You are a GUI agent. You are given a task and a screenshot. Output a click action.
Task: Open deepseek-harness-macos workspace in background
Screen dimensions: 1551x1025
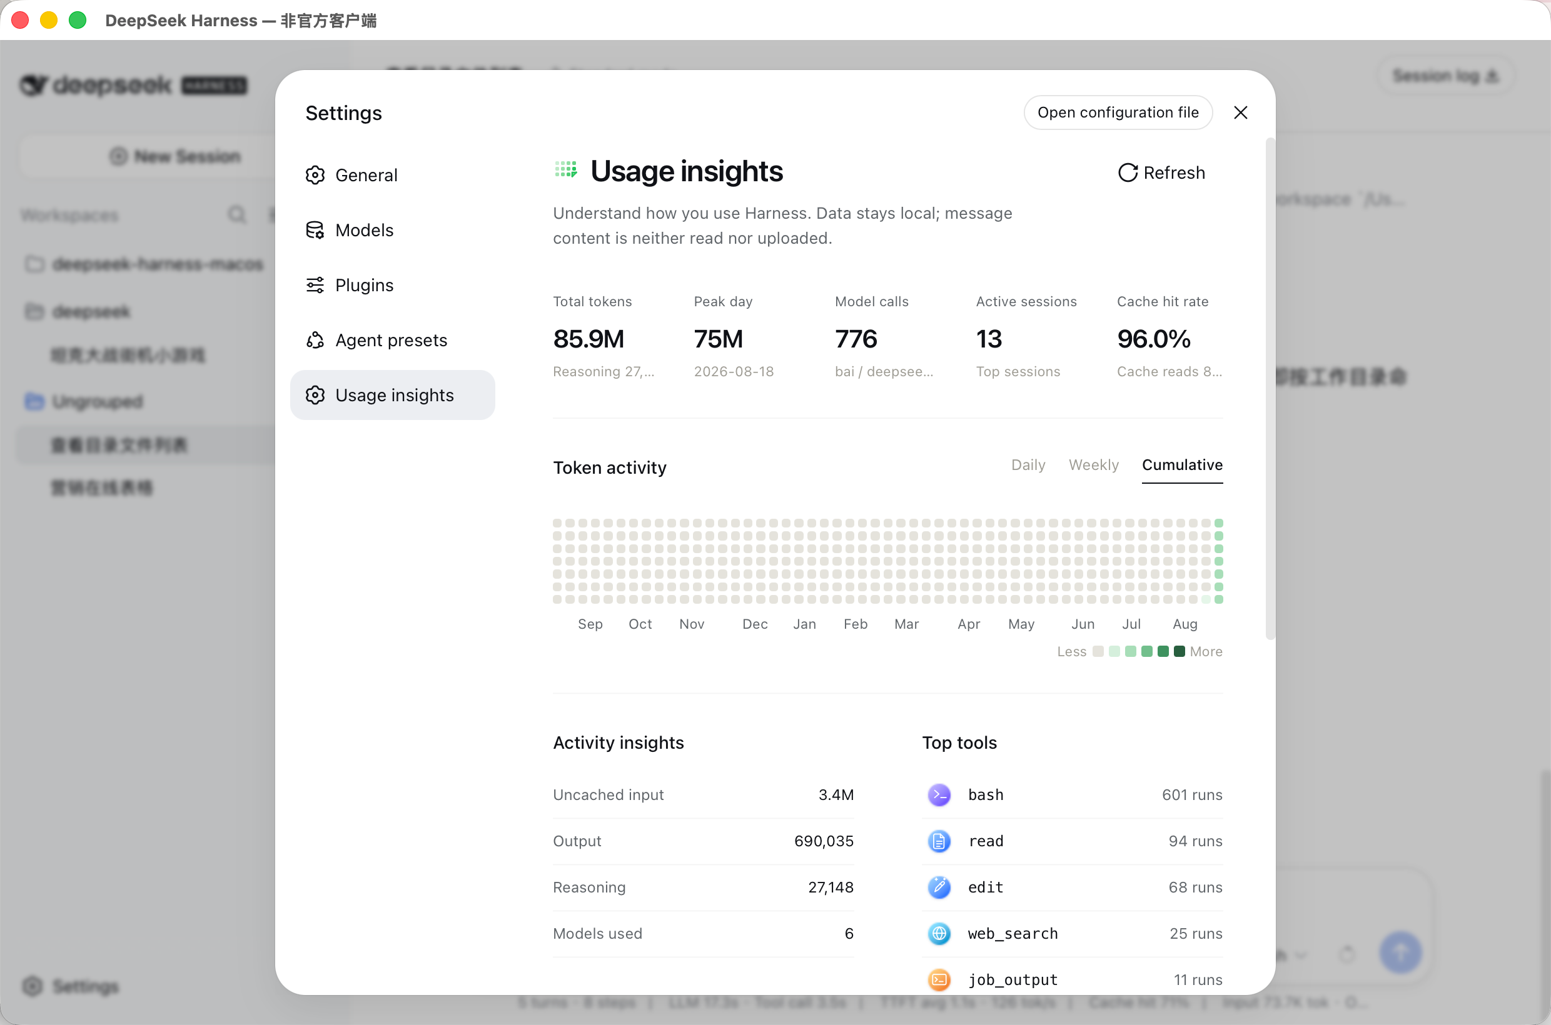[x=144, y=264]
